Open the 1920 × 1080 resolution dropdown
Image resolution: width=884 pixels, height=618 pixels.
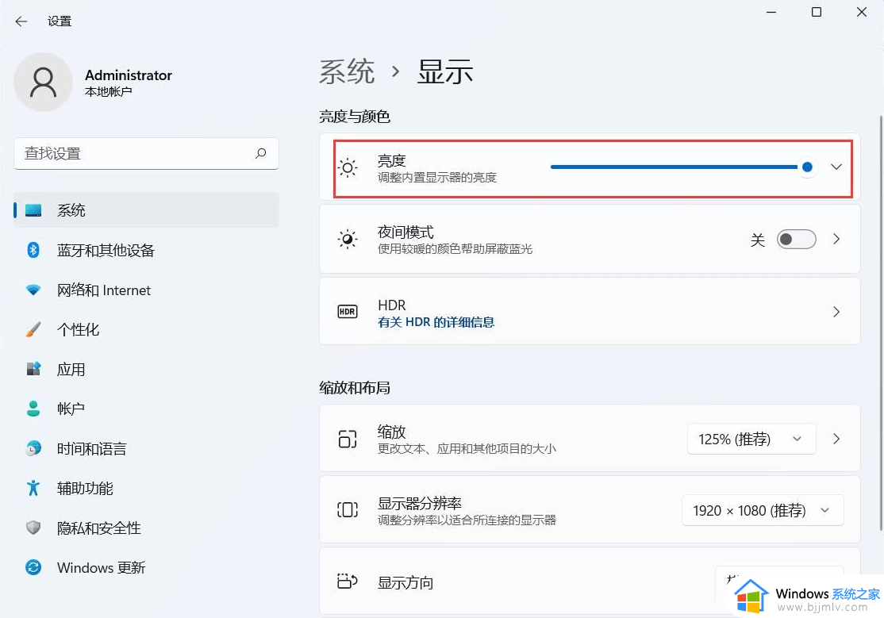(x=763, y=510)
